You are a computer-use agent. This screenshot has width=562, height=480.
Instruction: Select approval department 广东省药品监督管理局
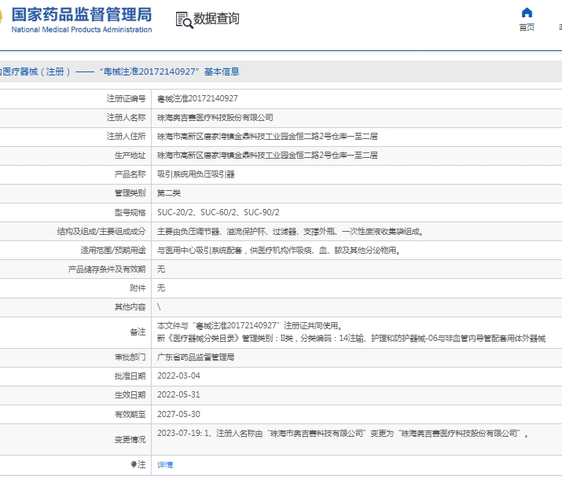[x=196, y=357]
